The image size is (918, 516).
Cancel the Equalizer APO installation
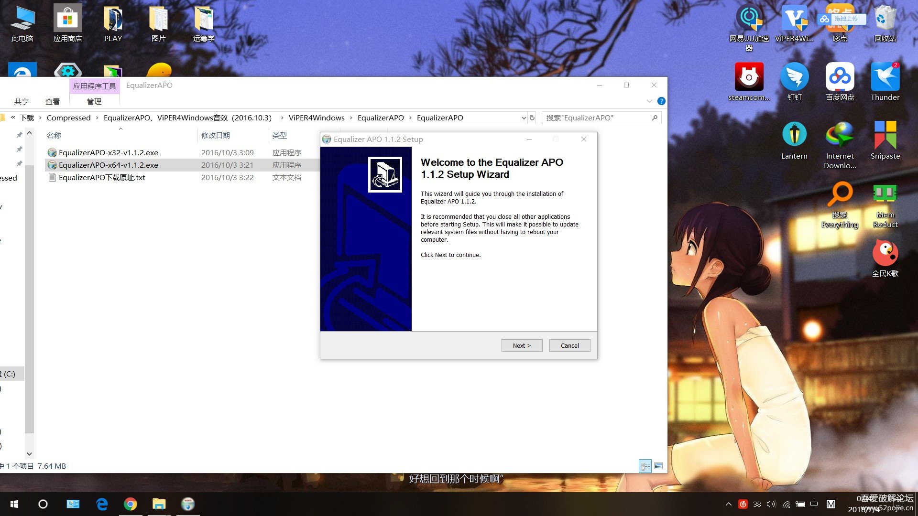pos(569,345)
